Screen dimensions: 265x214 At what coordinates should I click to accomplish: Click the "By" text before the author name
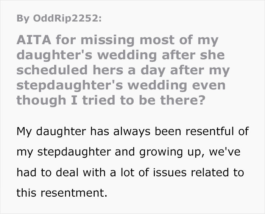22,19
